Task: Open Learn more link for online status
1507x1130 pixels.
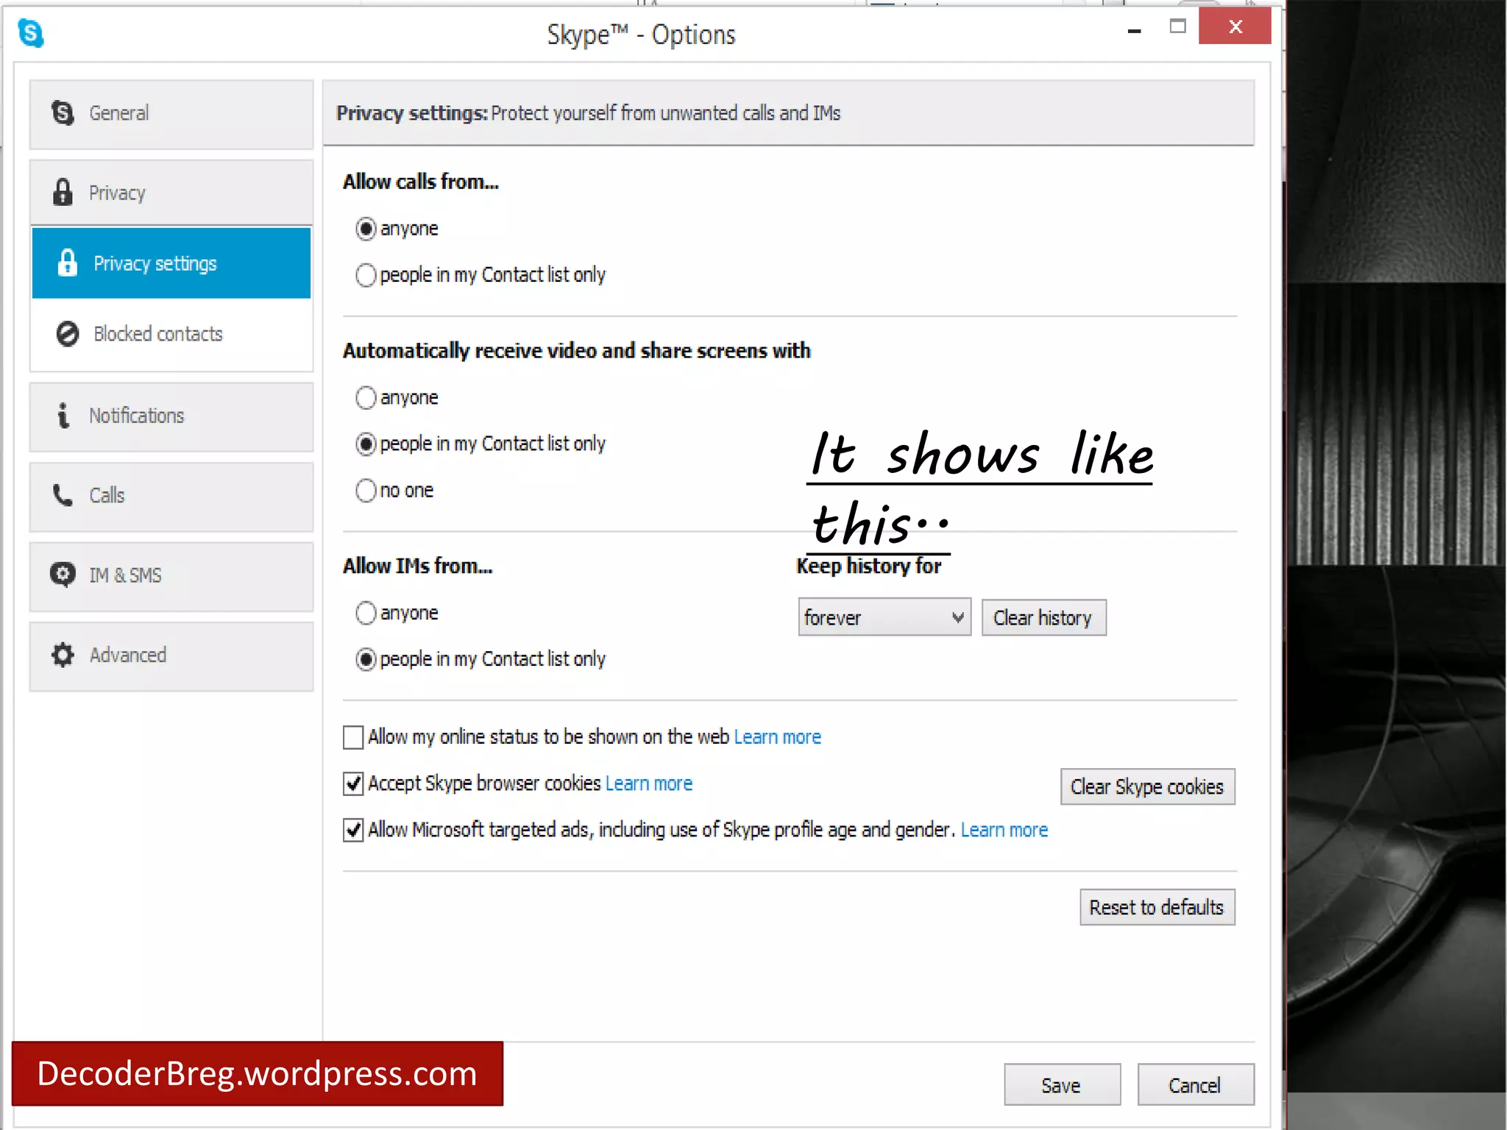Action: (x=778, y=737)
